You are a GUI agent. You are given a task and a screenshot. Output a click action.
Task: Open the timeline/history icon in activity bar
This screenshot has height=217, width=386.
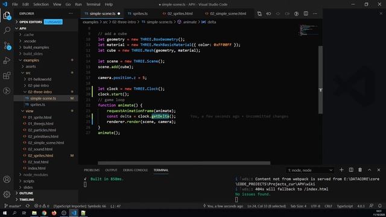pyautogui.click(x=7, y=91)
